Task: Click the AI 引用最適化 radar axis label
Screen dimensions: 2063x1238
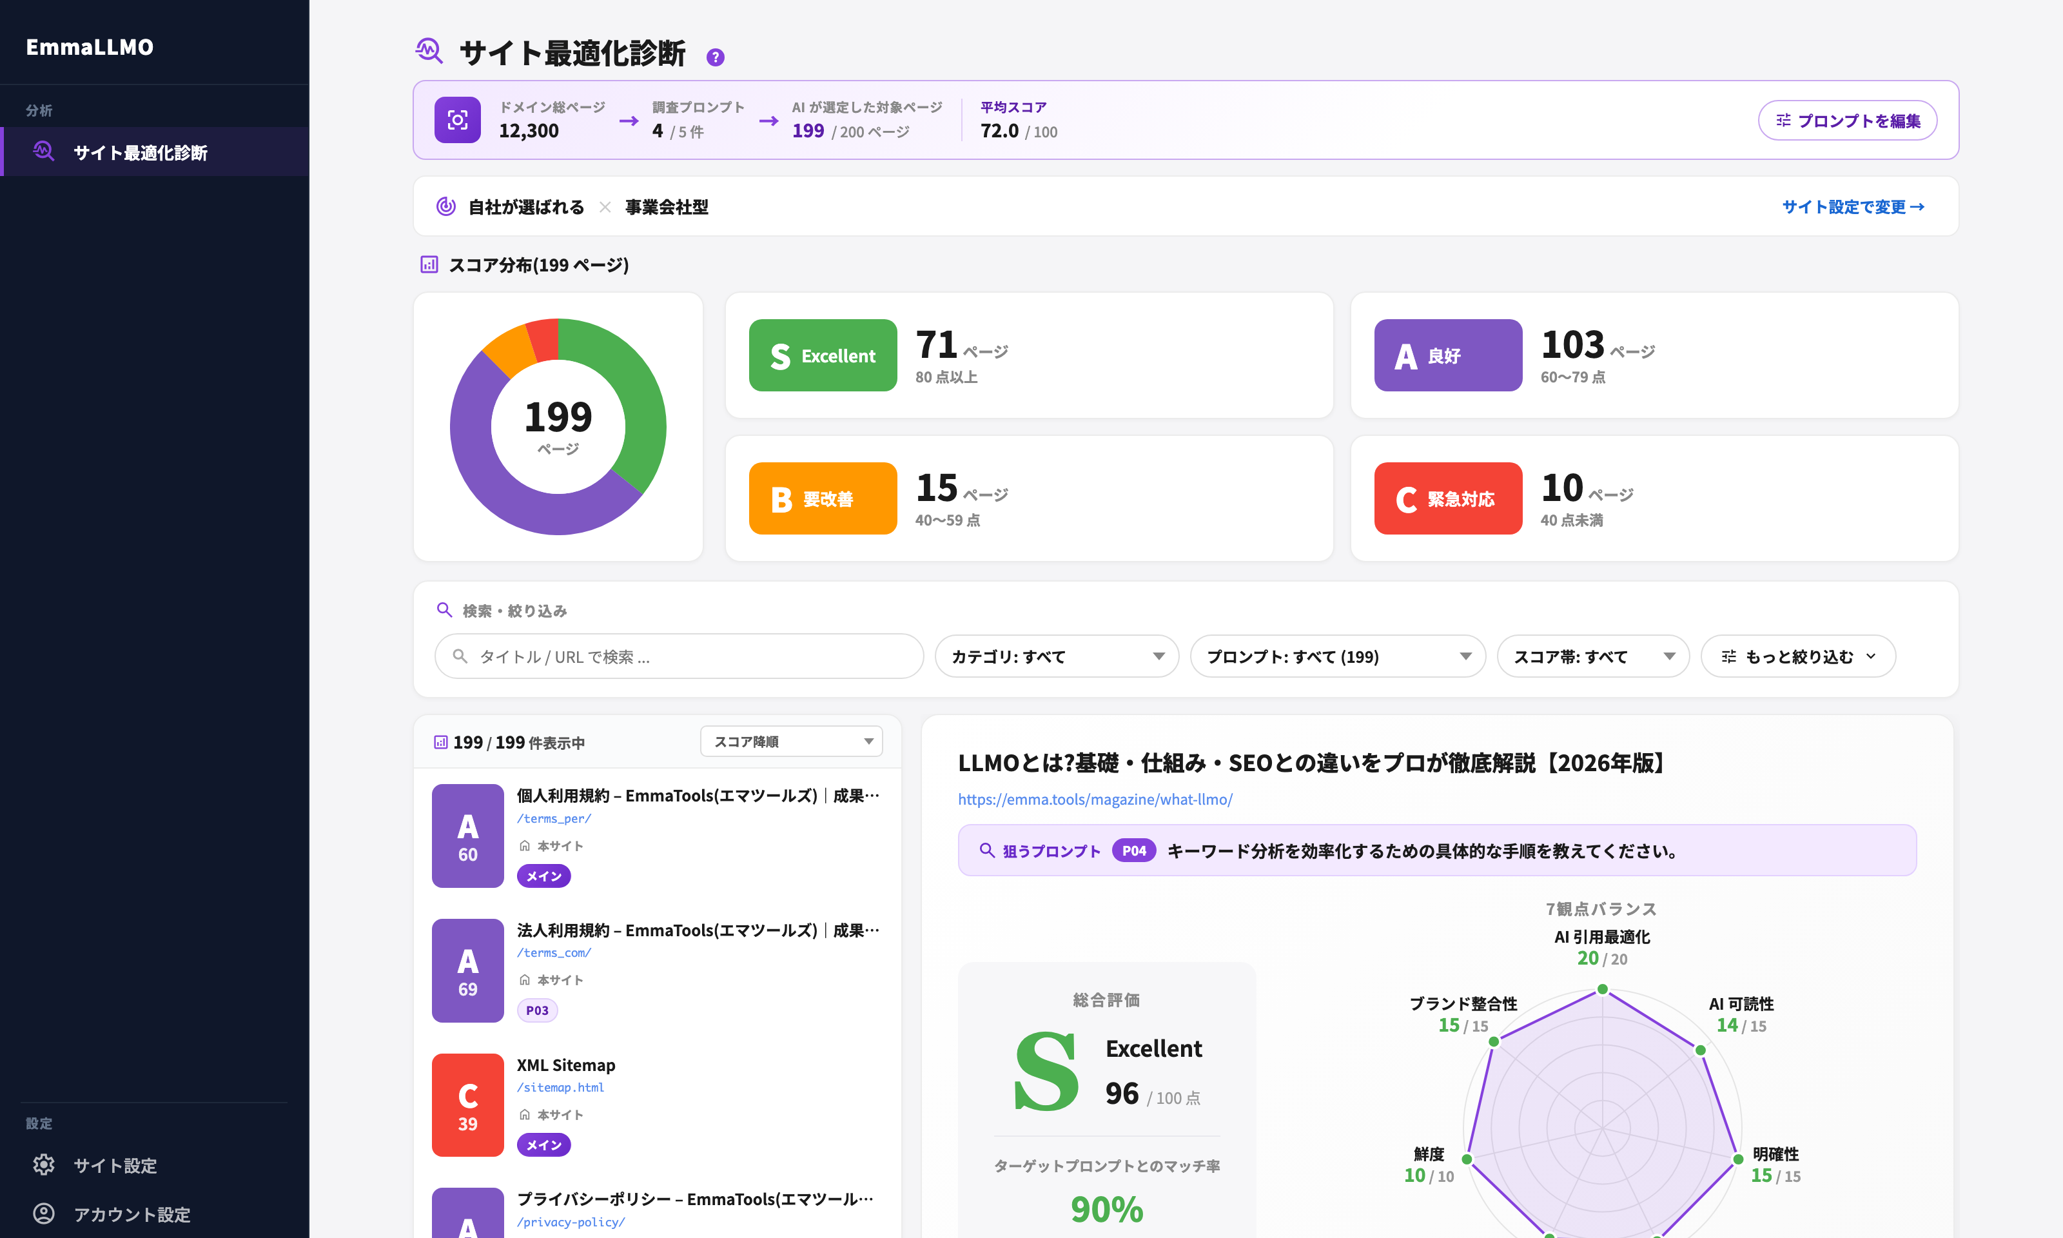Action: (x=1602, y=937)
